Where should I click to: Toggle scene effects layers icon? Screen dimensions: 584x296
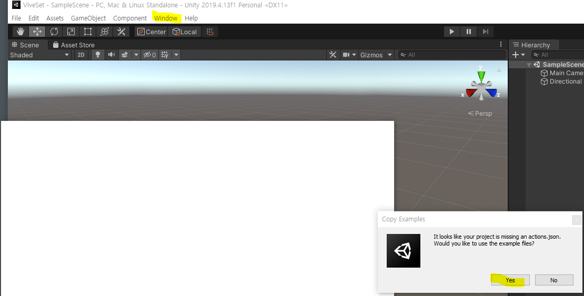(x=125, y=55)
